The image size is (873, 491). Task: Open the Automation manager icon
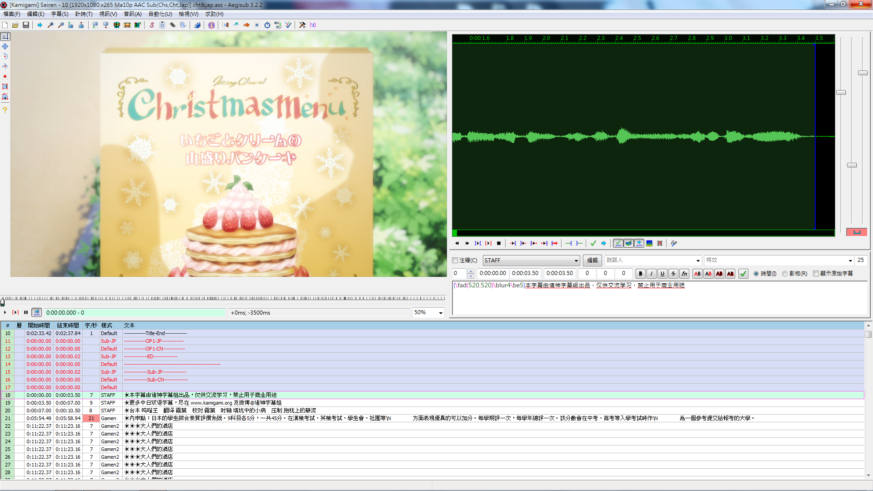point(197,25)
